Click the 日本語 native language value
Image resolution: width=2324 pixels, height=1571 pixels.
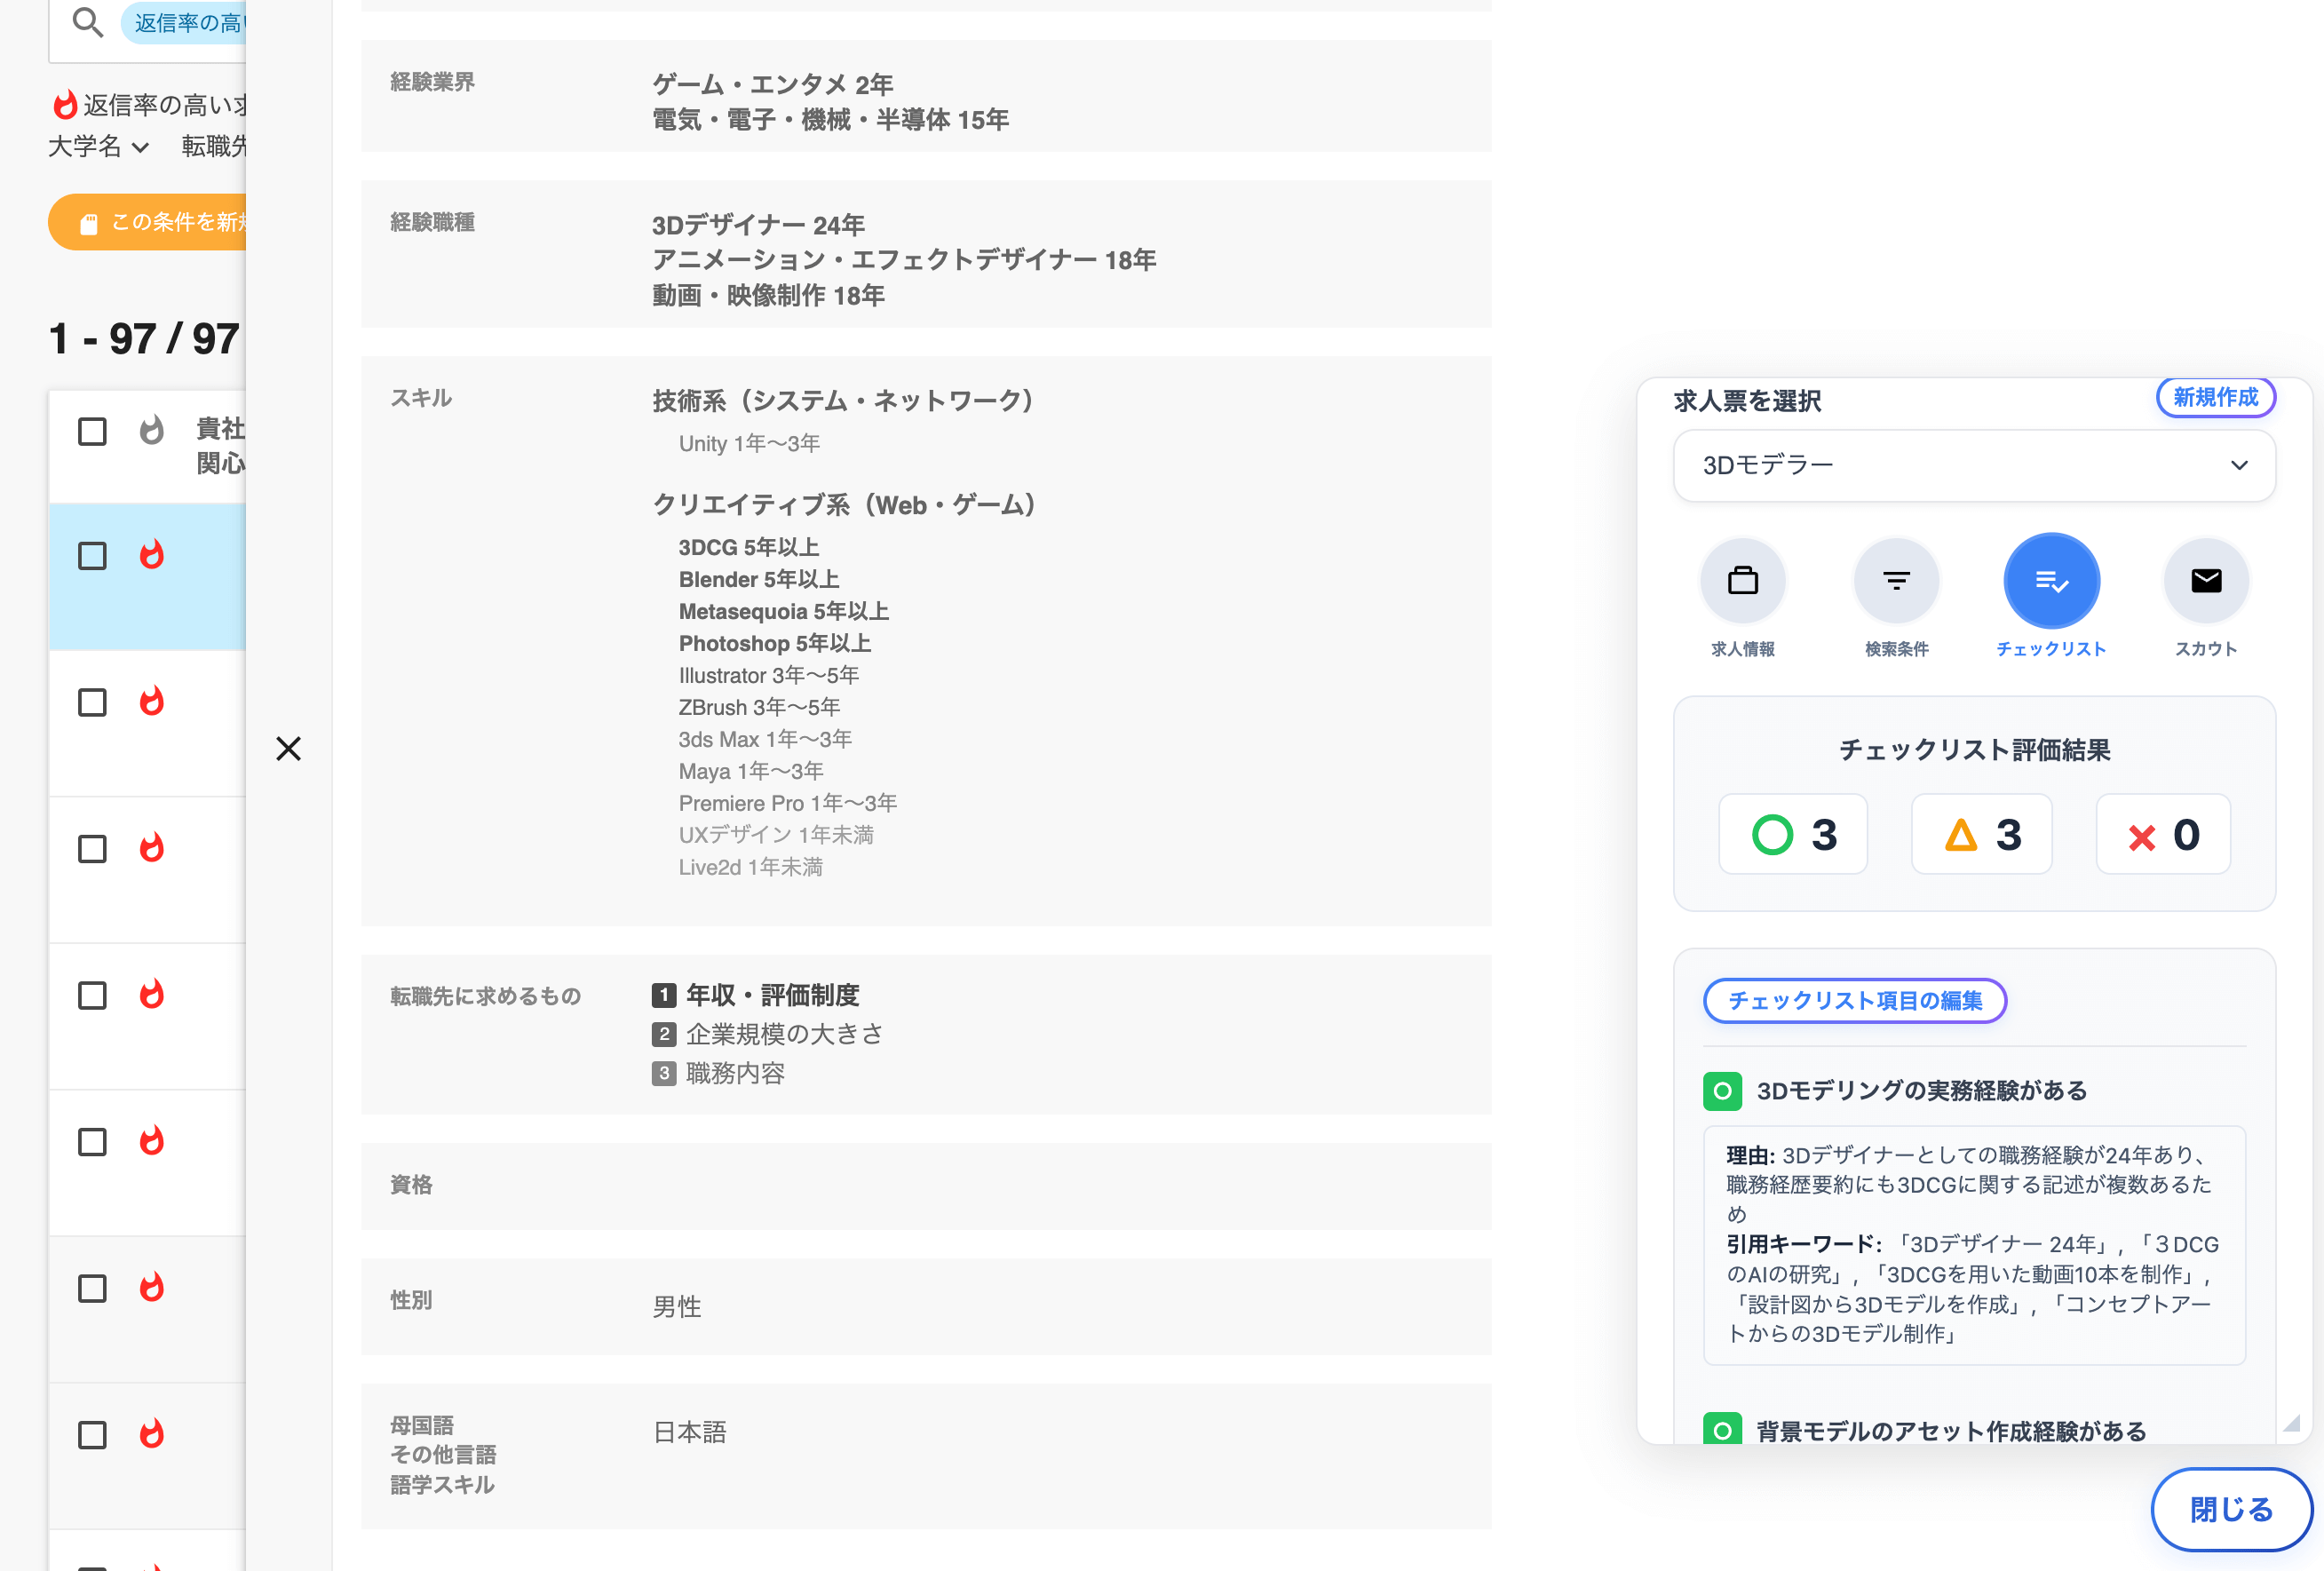click(x=689, y=1432)
